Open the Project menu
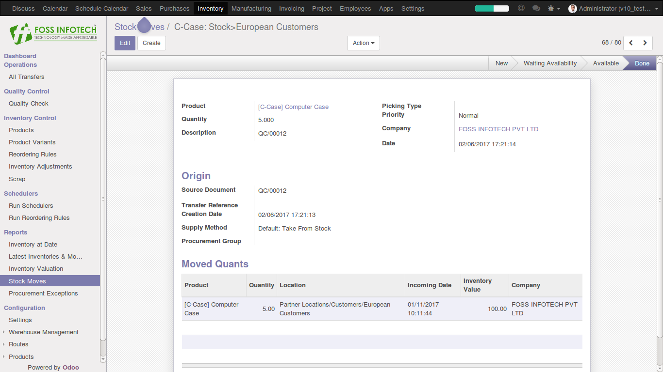The image size is (663, 372). pyautogui.click(x=322, y=8)
